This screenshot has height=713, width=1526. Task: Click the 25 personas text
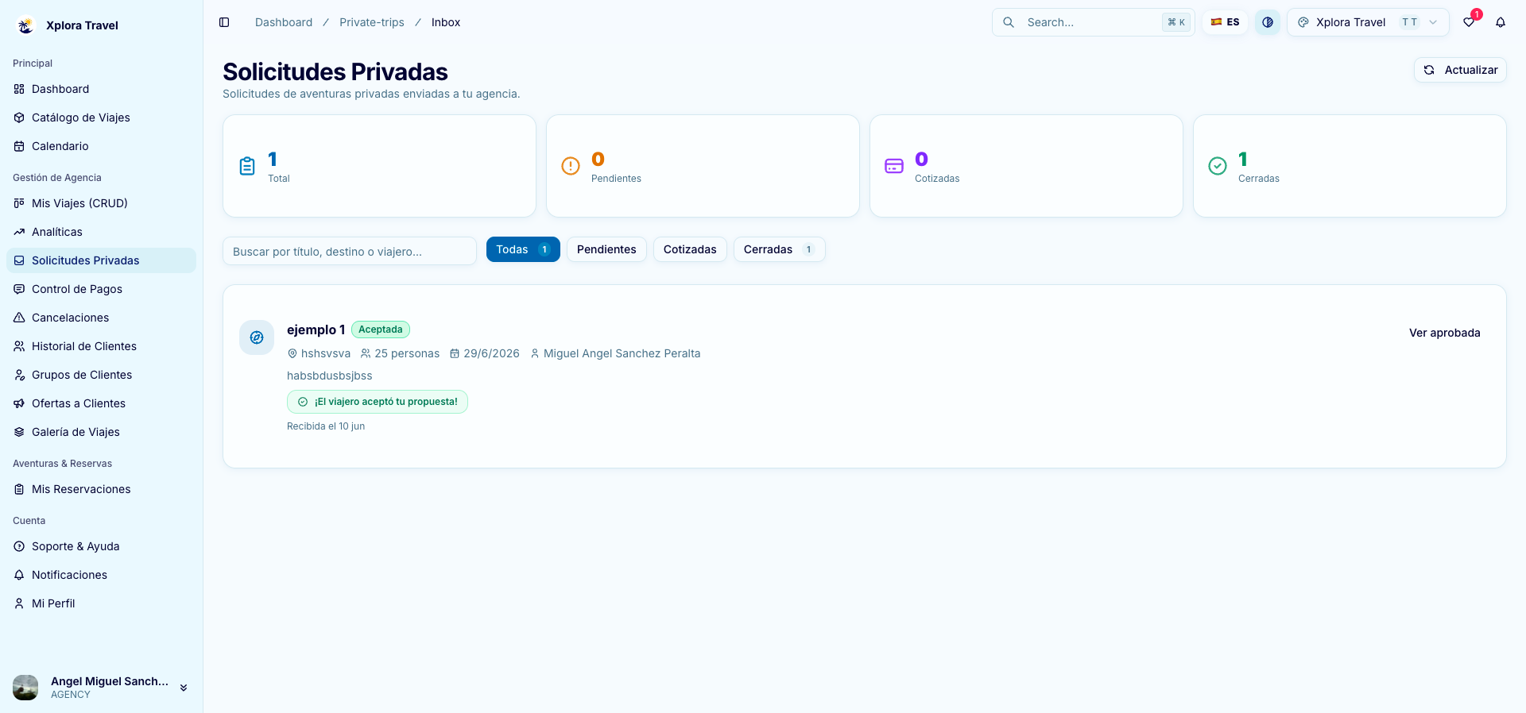407,353
